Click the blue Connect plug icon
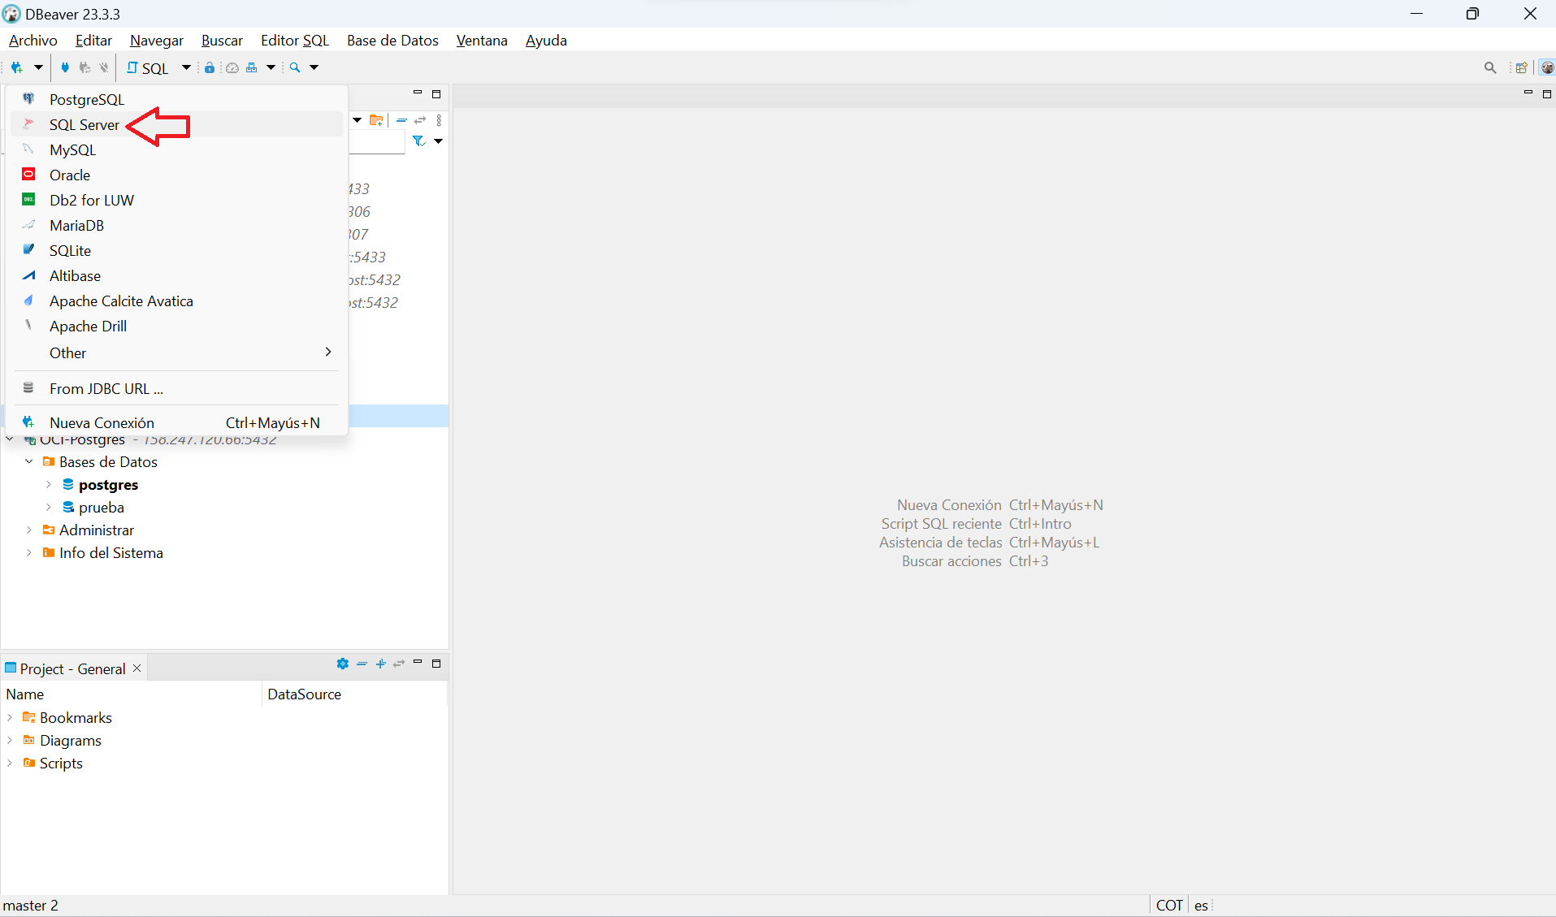Image resolution: width=1556 pixels, height=917 pixels. click(x=65, y=67)
